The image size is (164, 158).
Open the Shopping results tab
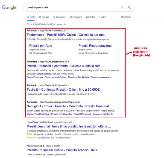[76, 17]
